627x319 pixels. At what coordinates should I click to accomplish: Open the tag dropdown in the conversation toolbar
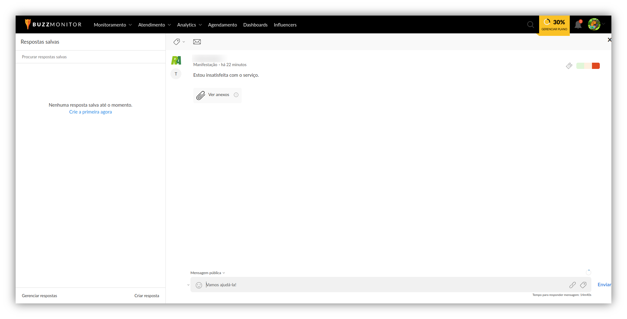(x=179, y=42)
